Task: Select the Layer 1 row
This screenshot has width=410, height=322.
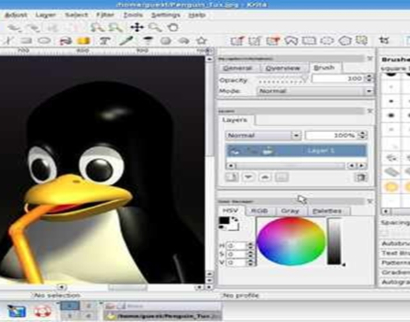Action: click(296, 151)
